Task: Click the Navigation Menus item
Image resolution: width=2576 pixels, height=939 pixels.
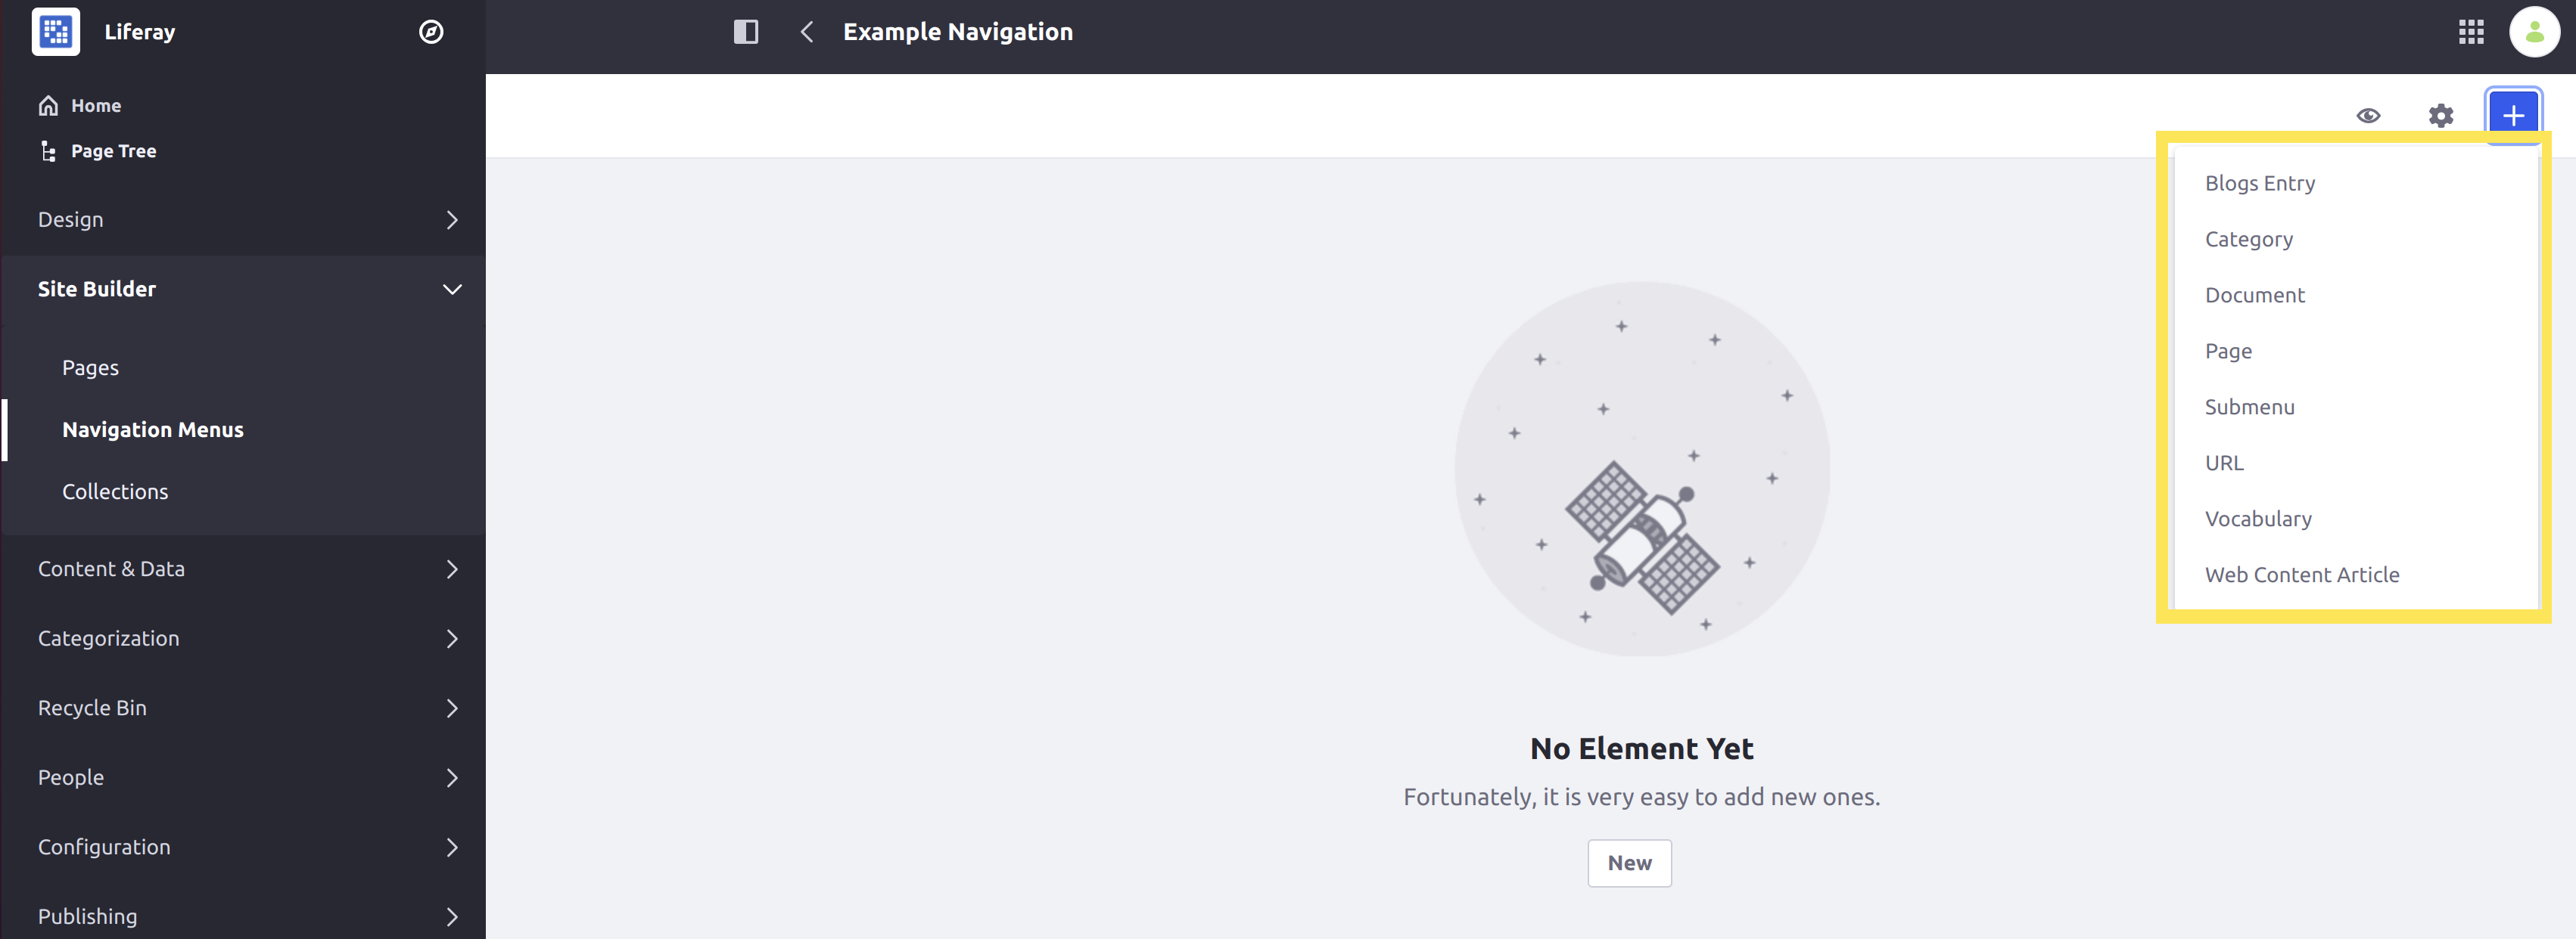Action: 153,429
